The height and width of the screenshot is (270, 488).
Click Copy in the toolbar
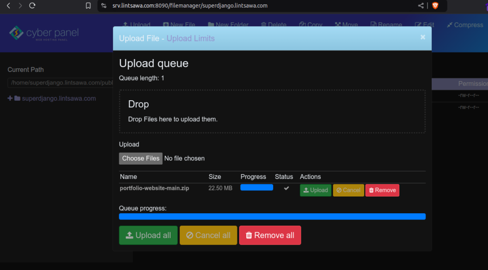pos(311,25)
